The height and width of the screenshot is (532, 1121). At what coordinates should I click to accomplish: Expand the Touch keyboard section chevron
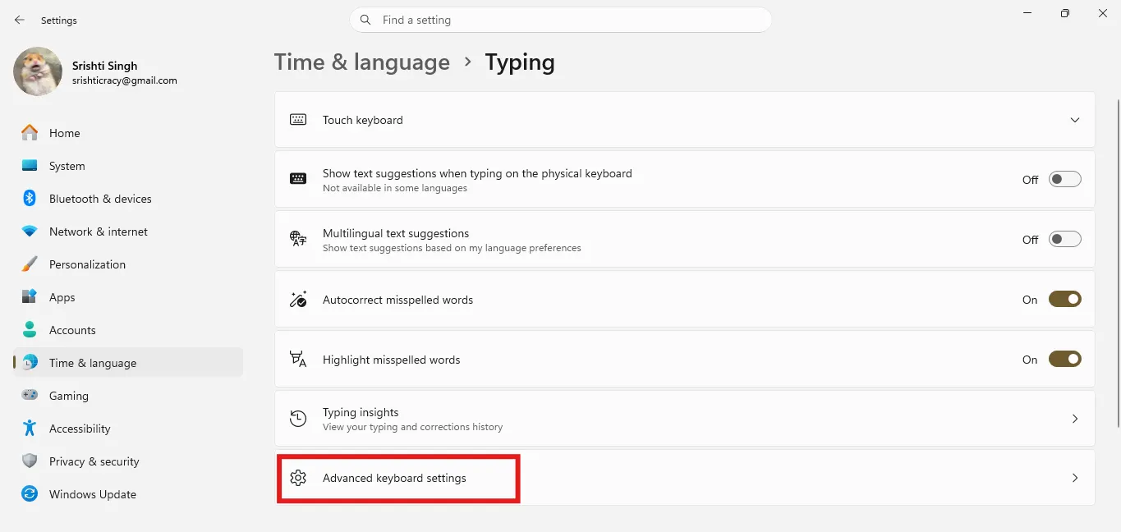click(x=1075, y=120)
